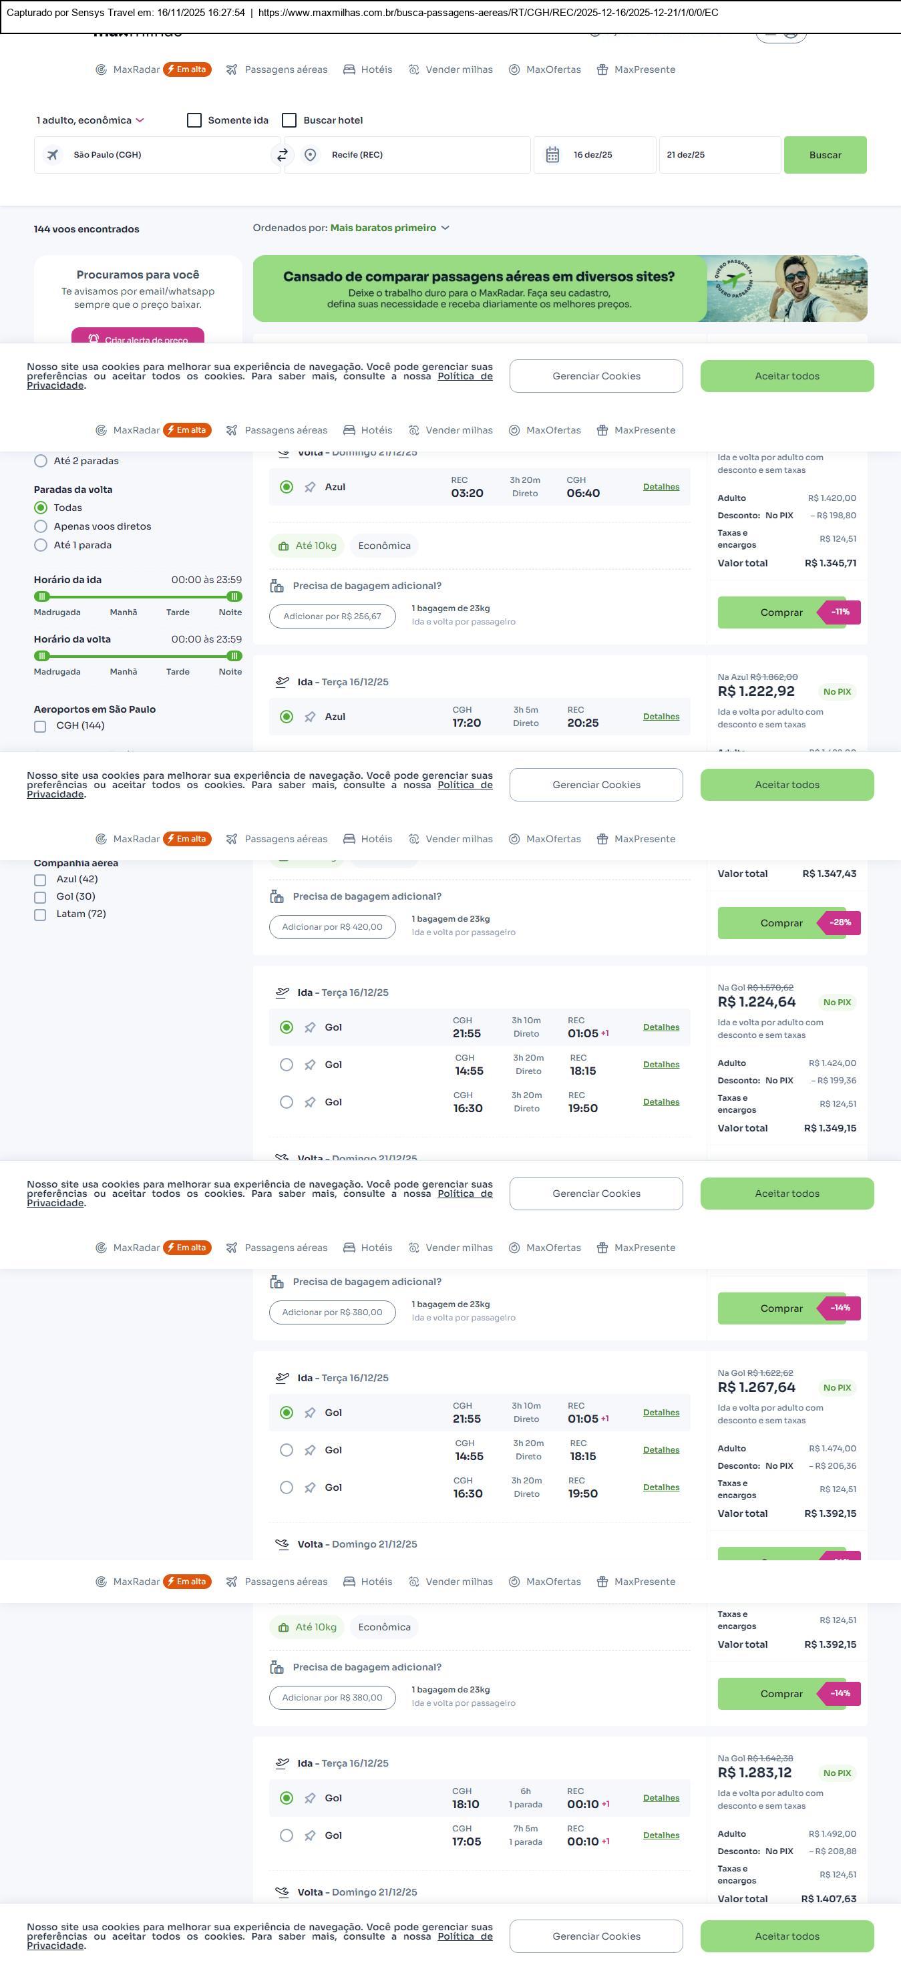Choose the Gol 17:05 flight radio button
This screenshot has width=901, height=1969.
tap(287, 1836)
